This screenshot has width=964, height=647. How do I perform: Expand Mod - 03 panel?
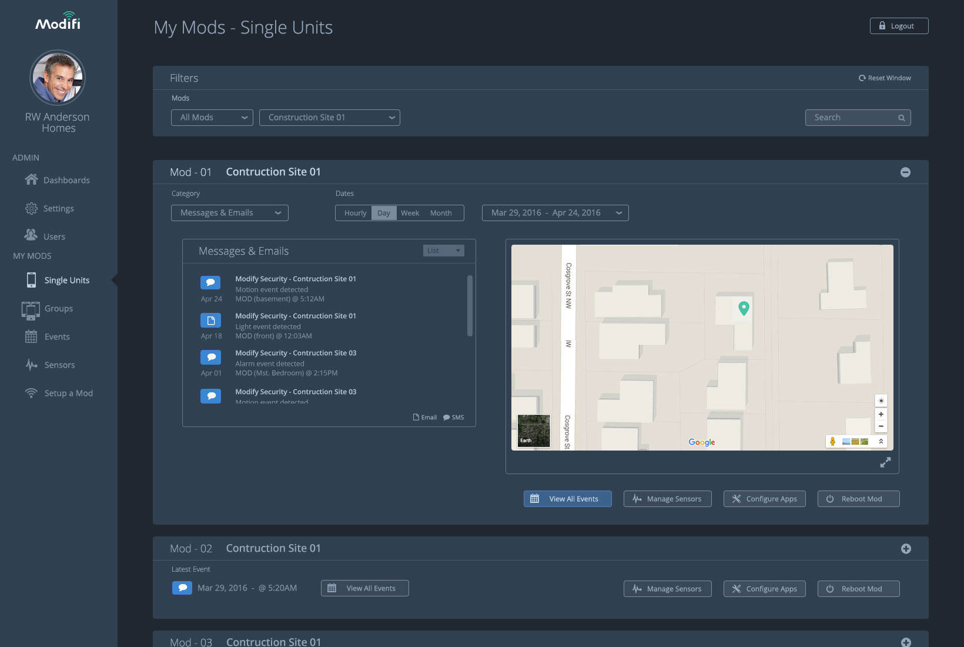pyautogui.click(x=906, y=642)
